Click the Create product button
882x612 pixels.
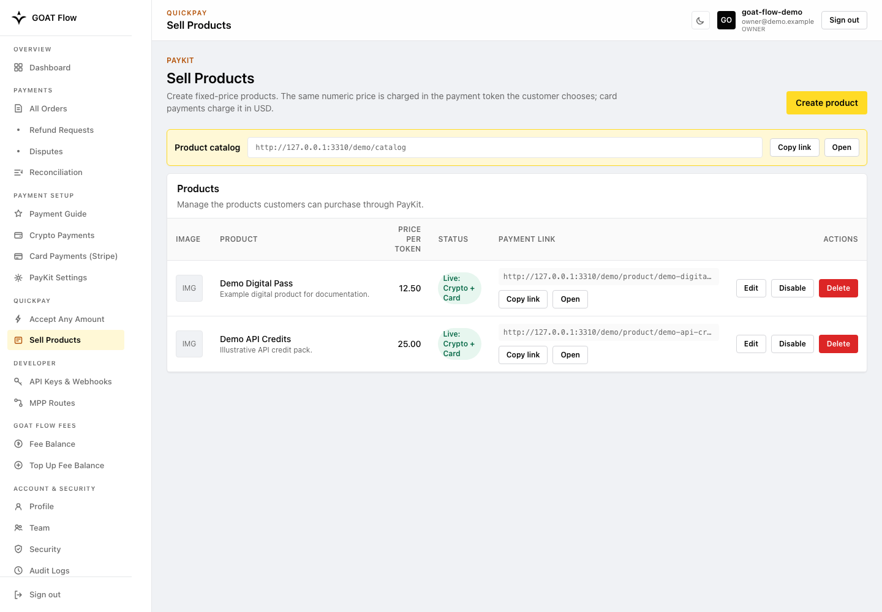click(827, 103)
